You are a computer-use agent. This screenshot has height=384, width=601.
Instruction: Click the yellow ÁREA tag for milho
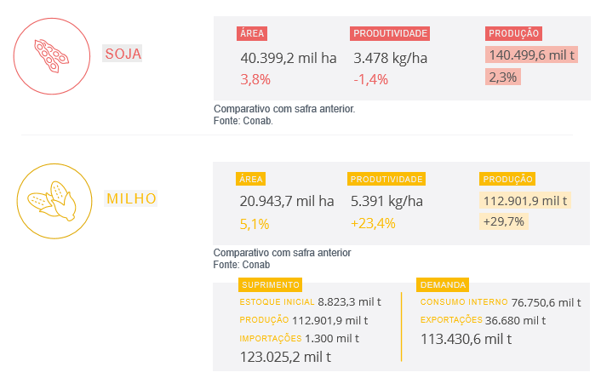[x=251, y=179]
